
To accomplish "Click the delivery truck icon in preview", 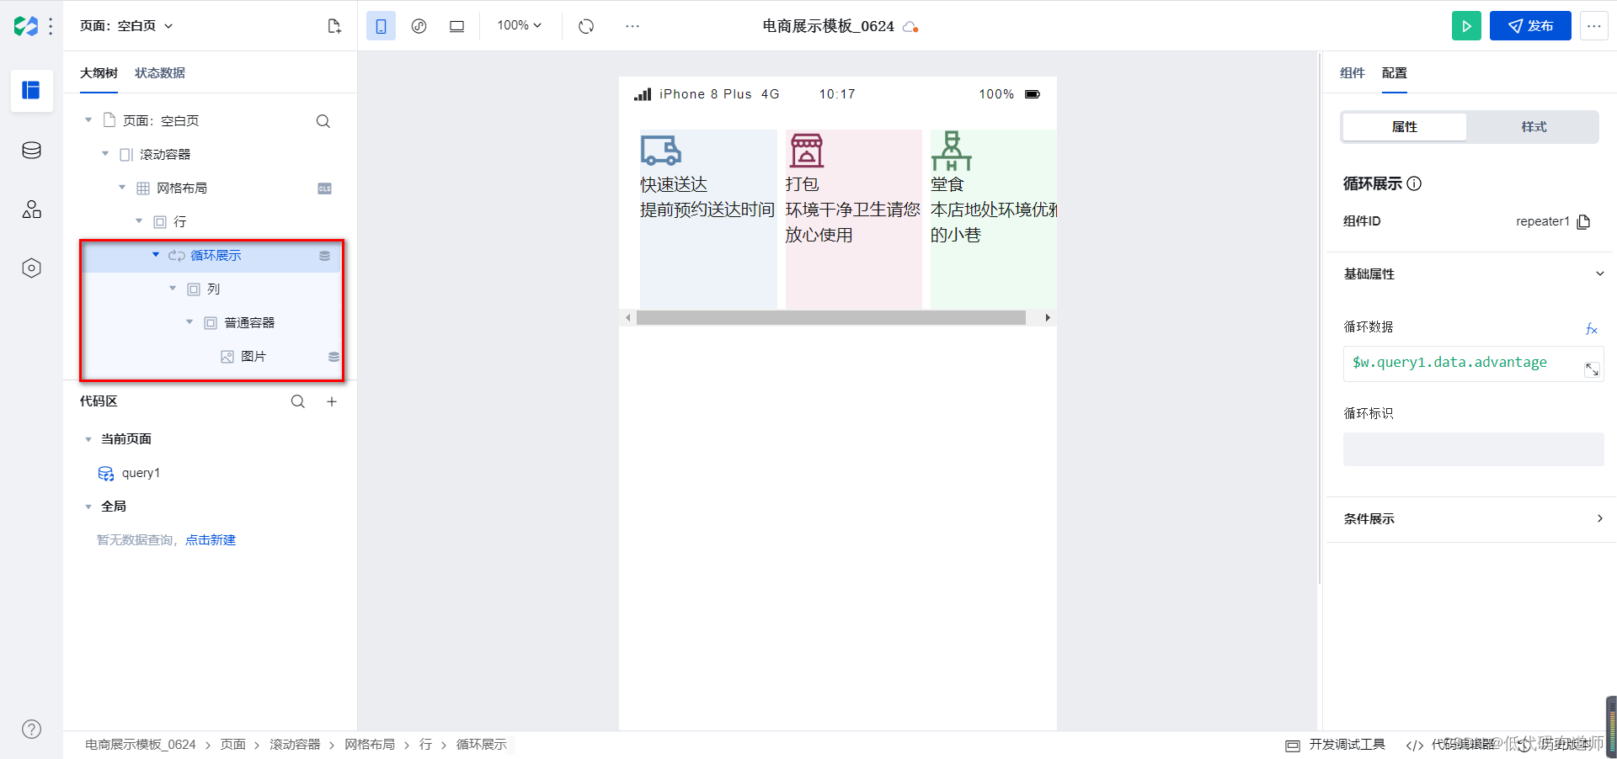I will pos(660,151).
